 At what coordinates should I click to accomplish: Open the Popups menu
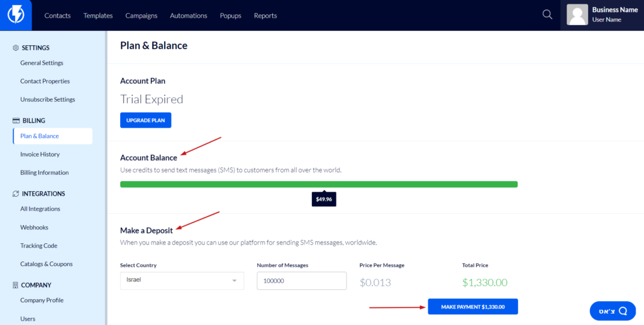(x=230, y=16)
